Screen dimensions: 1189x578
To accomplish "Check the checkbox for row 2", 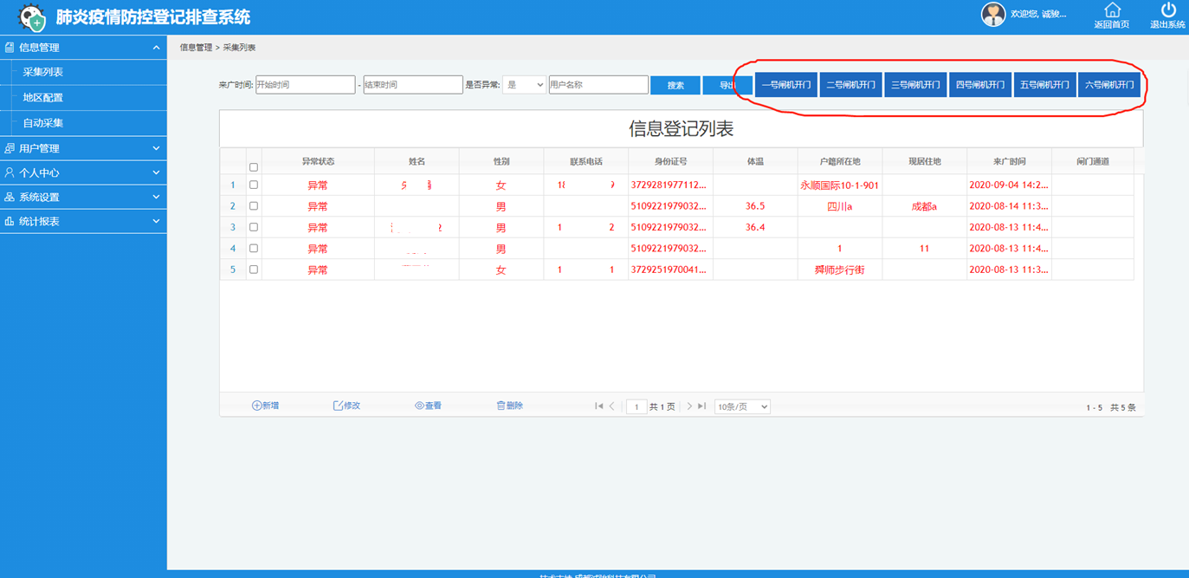I will (x=254, y=206).
